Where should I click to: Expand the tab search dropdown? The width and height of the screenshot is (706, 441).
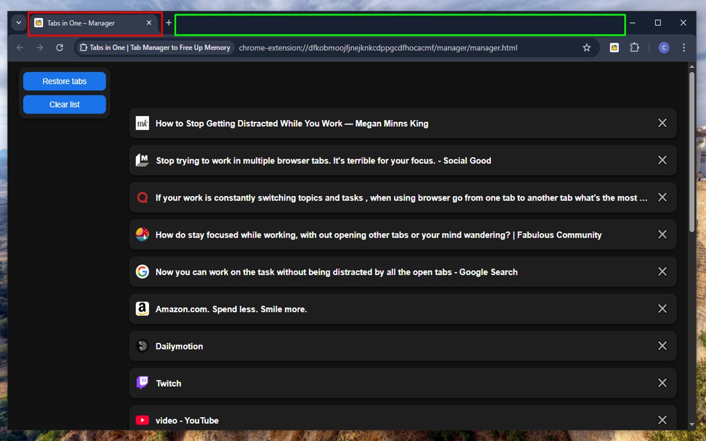[19, 23]
